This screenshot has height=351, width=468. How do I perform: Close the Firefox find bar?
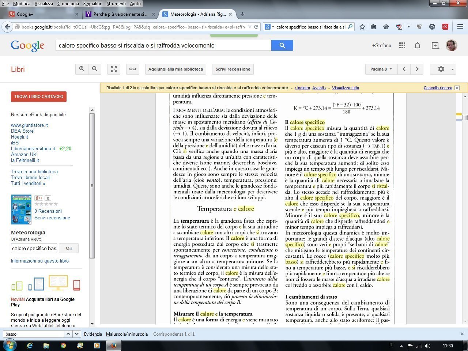(462, 334)
